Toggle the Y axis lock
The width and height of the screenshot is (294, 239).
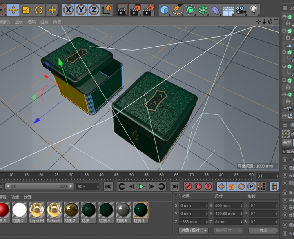pos(81,9)
